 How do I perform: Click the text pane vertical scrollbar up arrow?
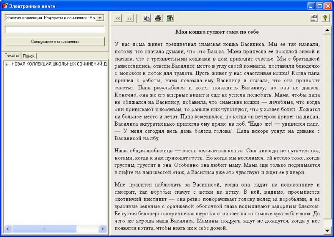click(x=327, y=30)
